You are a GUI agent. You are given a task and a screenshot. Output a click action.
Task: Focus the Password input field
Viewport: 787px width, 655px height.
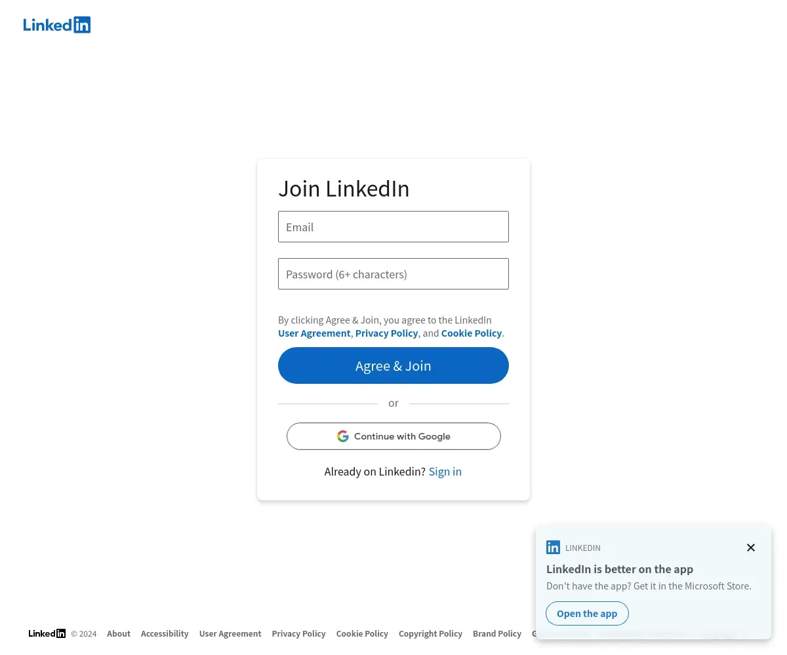[393, 274]
